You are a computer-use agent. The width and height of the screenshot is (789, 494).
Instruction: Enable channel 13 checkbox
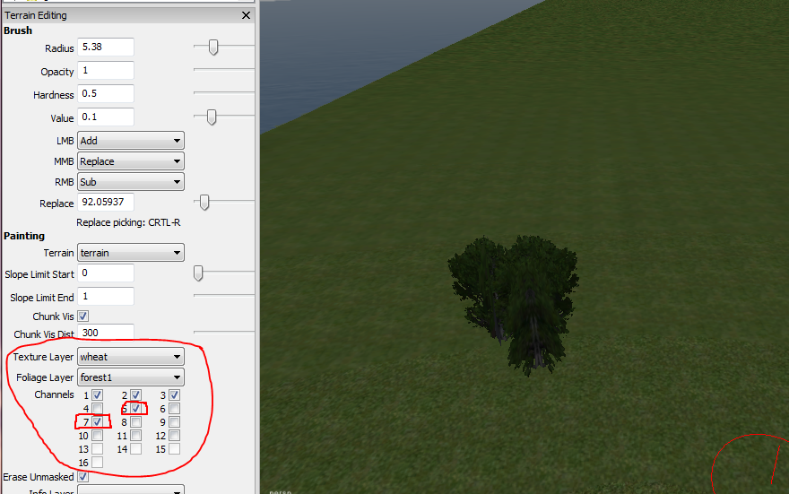pos(98,449)
